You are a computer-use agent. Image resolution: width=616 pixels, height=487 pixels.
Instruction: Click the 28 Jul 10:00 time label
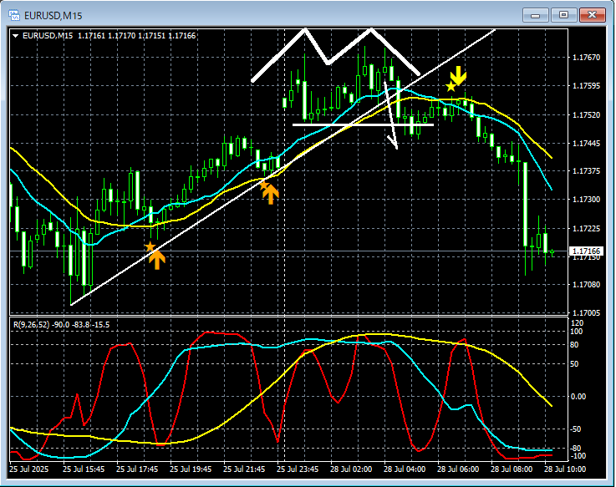click(x=565, y=469)
